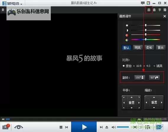Pan picture to lower-right in 平移 pad
Screen dimensions: 168x132
139,108
